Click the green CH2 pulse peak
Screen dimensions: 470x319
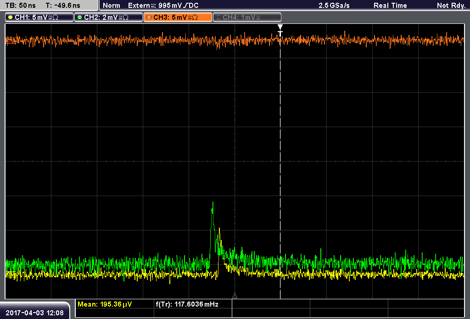(213, 203)
